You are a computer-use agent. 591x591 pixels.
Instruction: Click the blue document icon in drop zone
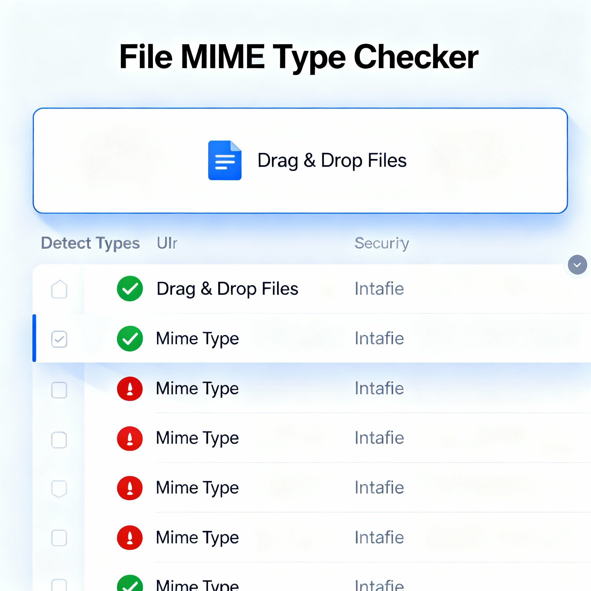pos(225,160)
